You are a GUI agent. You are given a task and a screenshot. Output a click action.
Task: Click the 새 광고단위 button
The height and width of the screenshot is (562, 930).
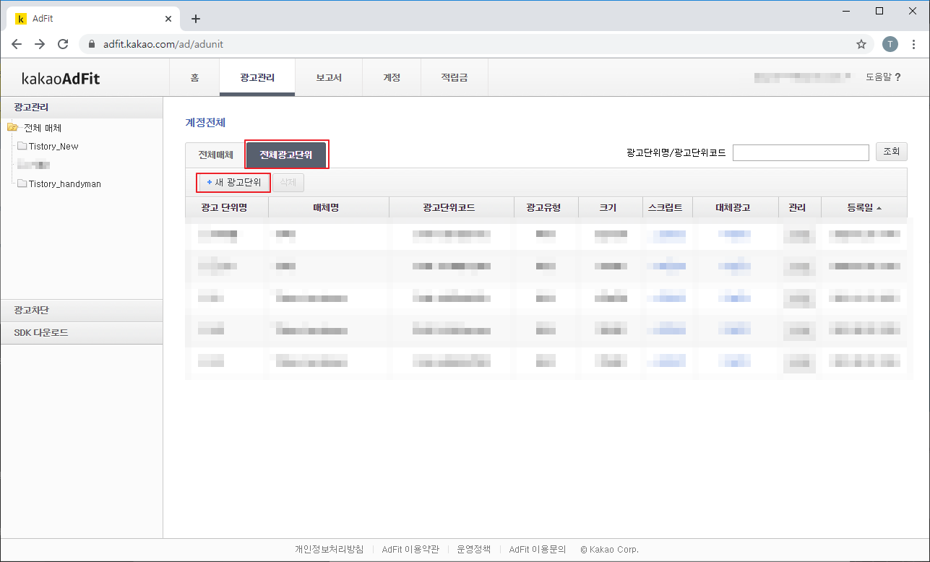234,183
